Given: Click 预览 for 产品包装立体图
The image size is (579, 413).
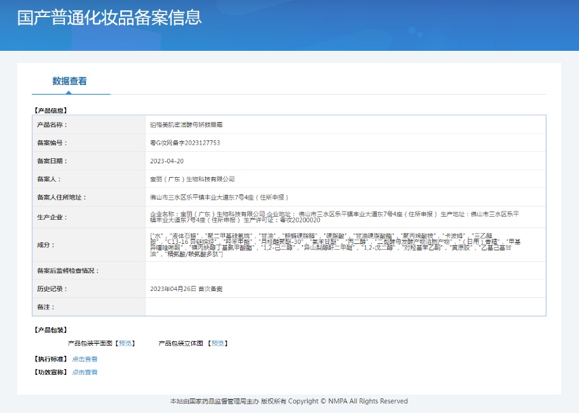Looking at the screenshot, I should tap(218, 343).
